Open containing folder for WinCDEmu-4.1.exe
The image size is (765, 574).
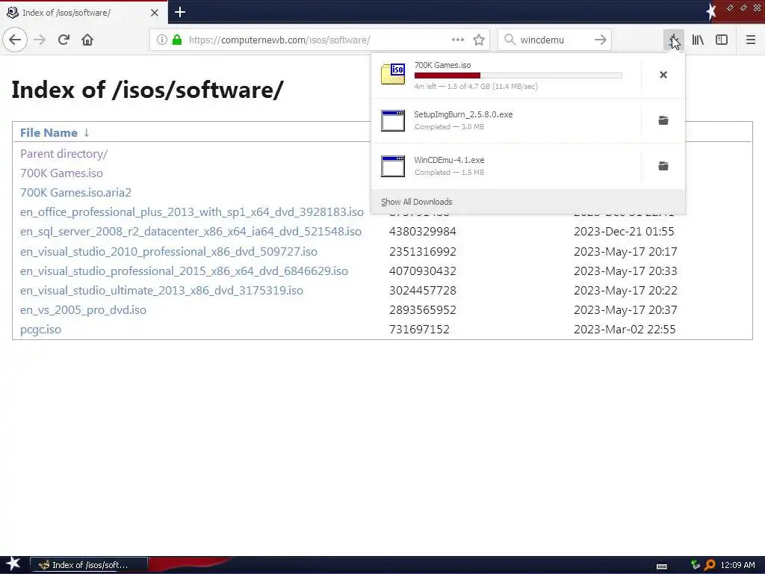[663, 166]
